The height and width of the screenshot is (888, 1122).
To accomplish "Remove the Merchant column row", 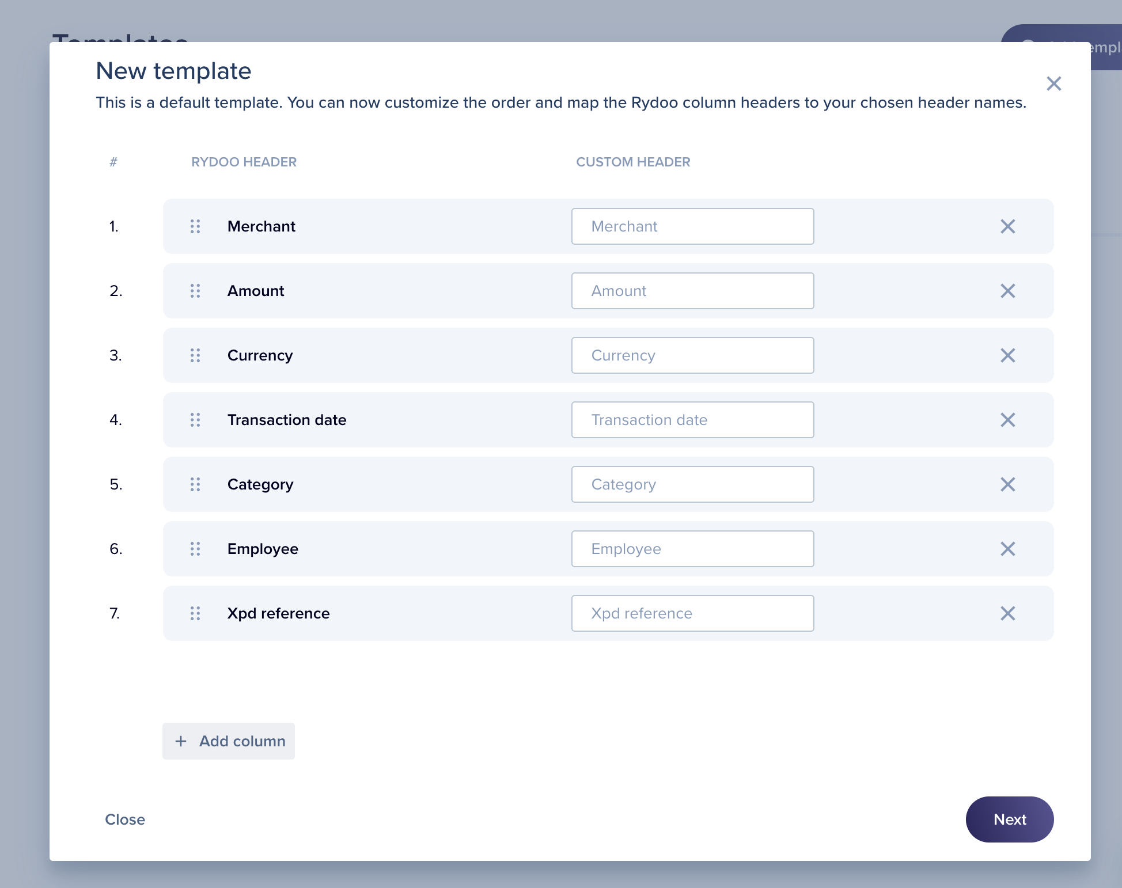I will (1008, 226).
